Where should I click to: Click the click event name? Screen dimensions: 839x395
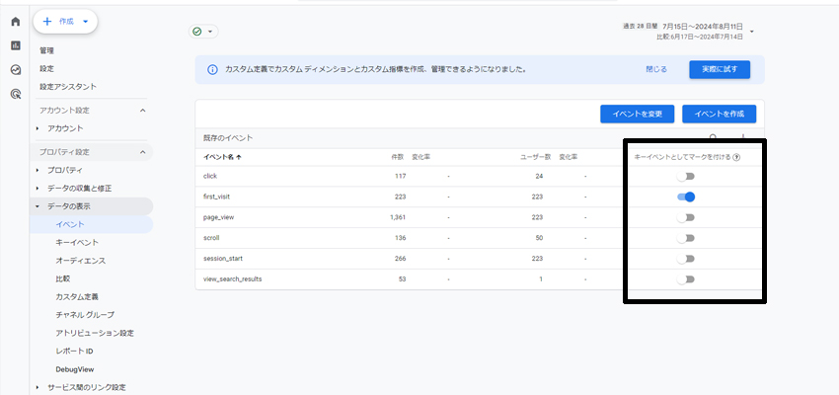[210, 176]
